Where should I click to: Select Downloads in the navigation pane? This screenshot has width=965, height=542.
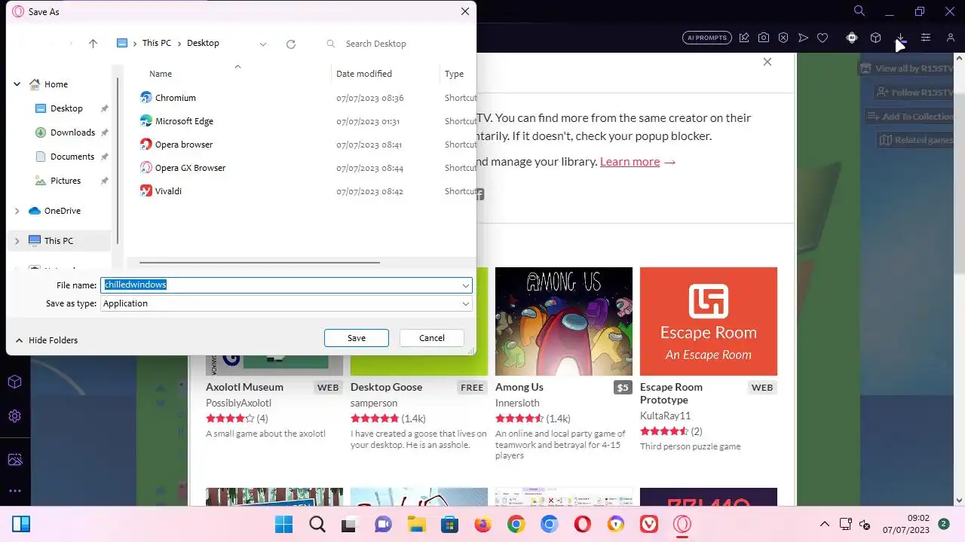(72, 132)
